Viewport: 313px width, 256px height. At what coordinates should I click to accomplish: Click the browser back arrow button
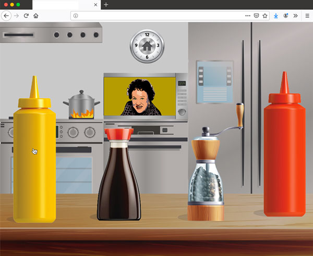(x=6, y=16)
